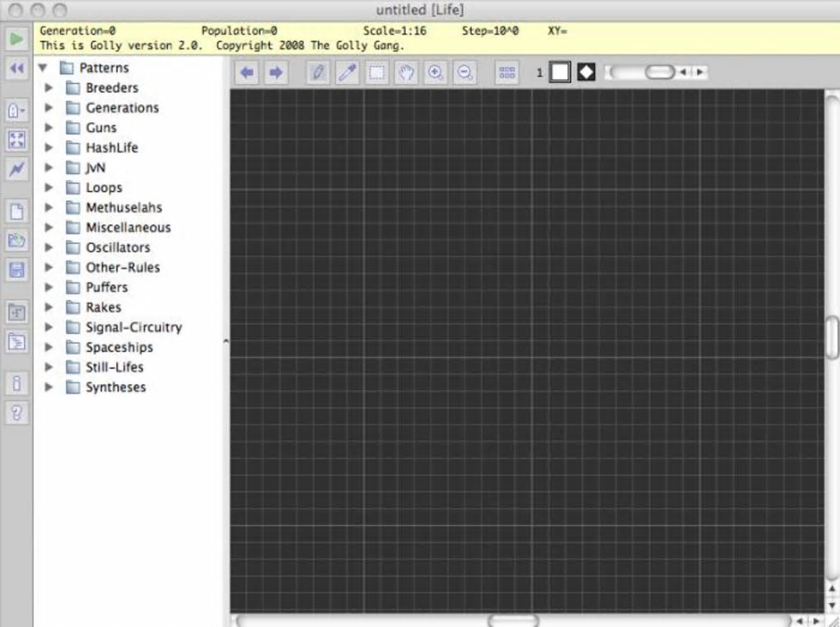Expand the Breeders folder

[49, 87]
